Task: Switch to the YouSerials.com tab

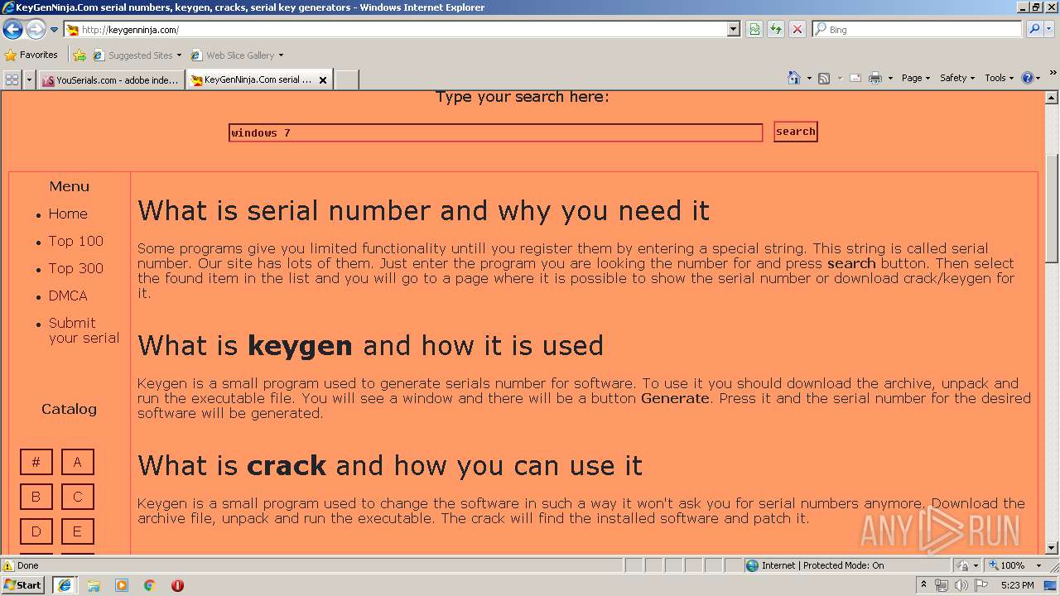Action: pos(111,80)
